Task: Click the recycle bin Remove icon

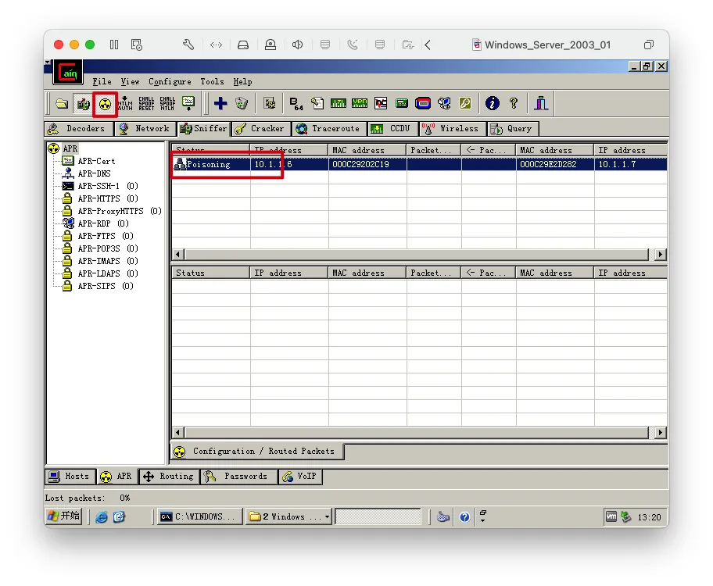Action: tap(242, 104)
